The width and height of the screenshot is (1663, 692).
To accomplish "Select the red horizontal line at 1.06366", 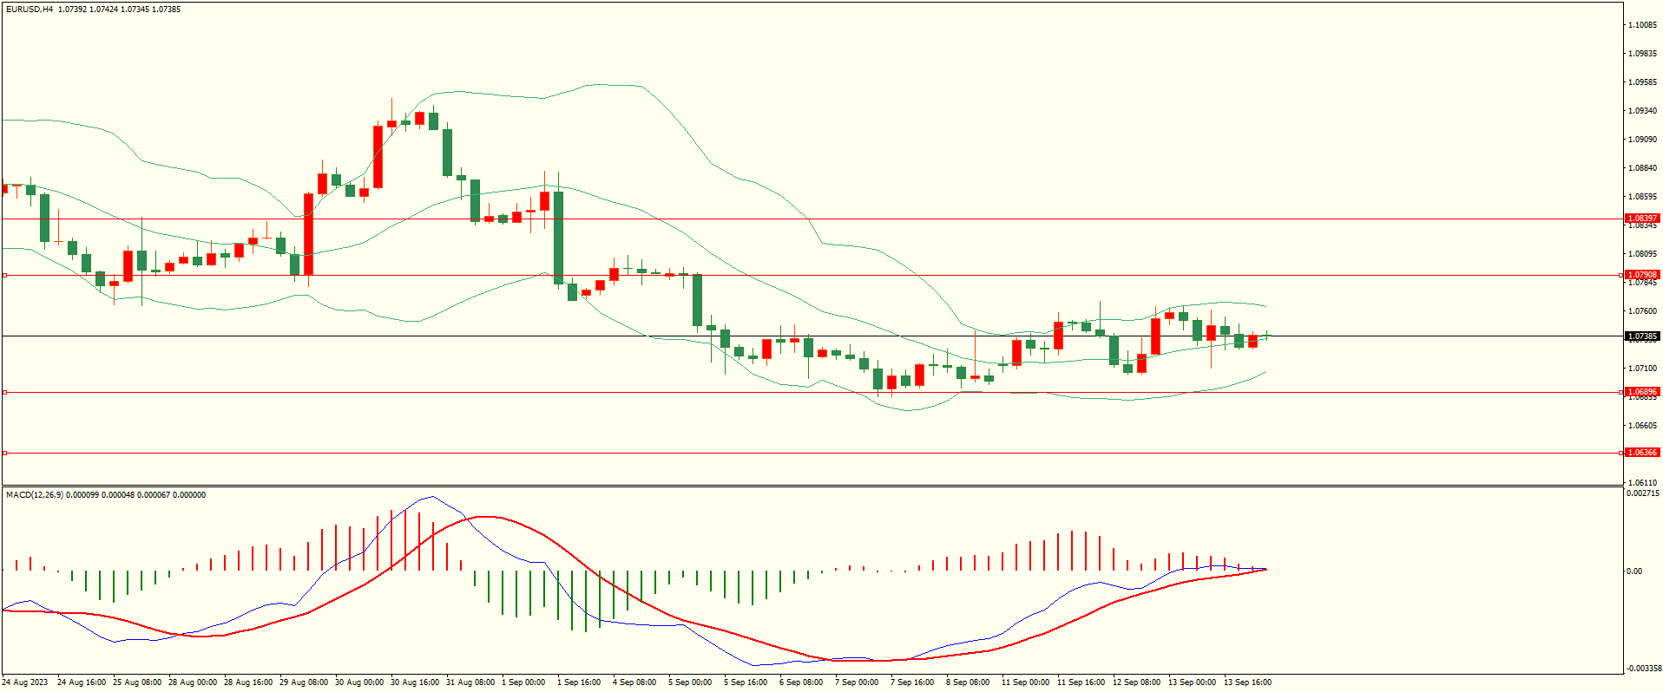I will (x=812, y=453).
